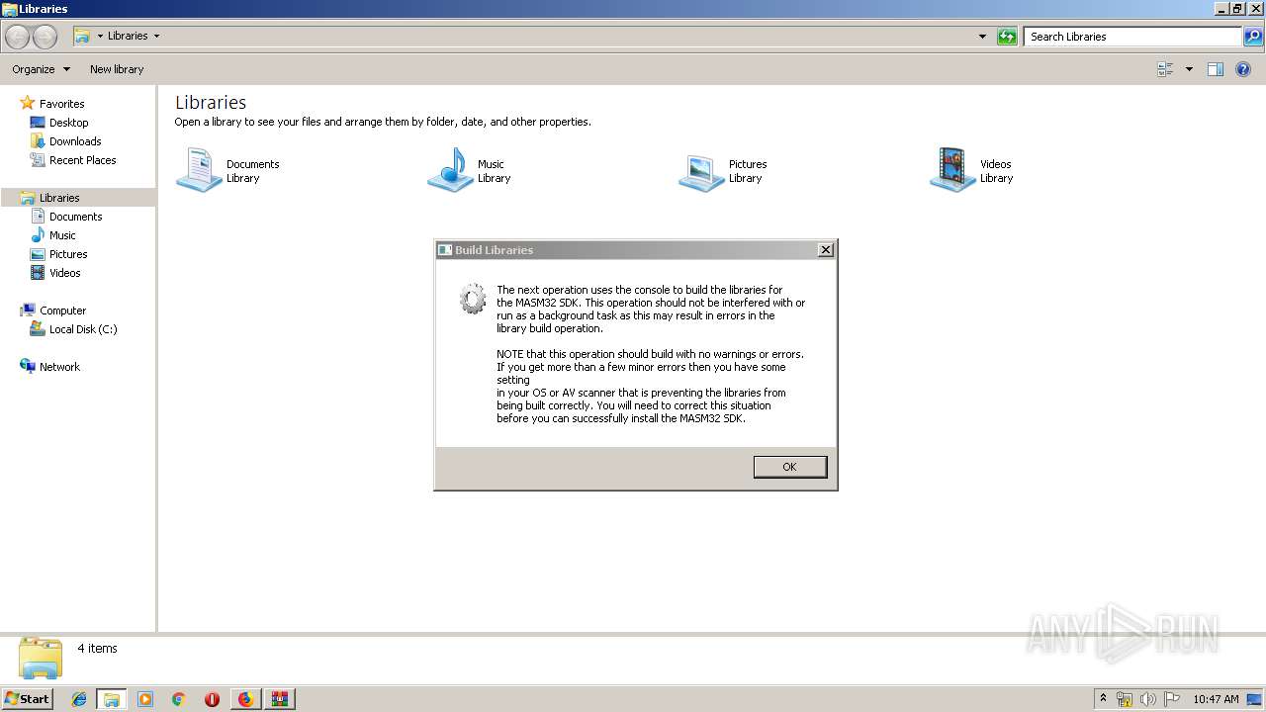Image resolution: width=1266 pixels, height=712 pixels.
Task: Open the volume tray icon
Action: (x=1147, y=699)
